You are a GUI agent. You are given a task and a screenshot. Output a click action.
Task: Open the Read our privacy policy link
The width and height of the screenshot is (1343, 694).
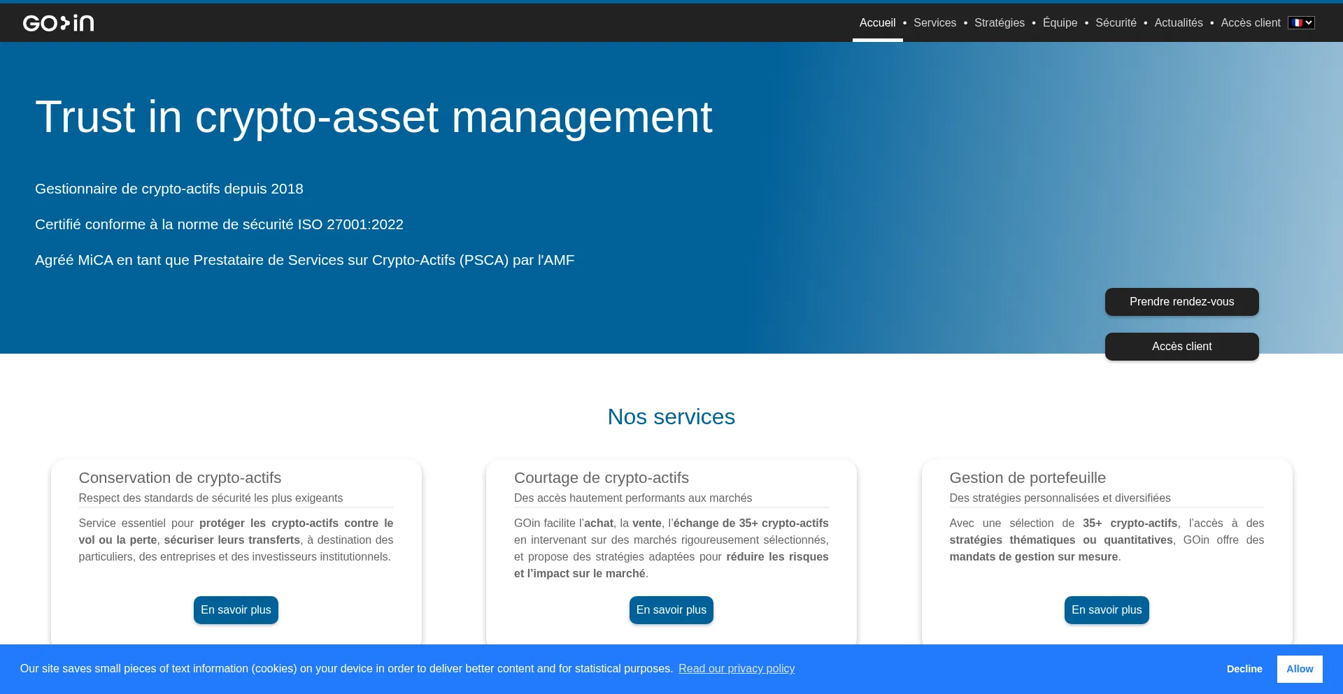[737, 669]
